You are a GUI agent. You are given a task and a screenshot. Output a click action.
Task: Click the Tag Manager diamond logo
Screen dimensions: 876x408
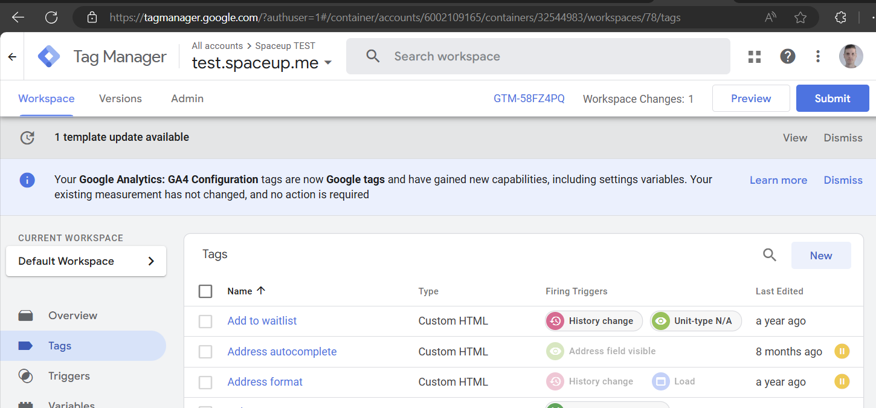click(49, 57)
